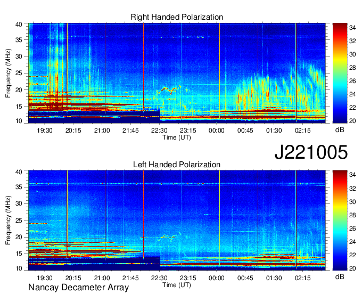
Task: Click the '19:30' time tick of Left Handed plot
Action: [x=45, y=278]
